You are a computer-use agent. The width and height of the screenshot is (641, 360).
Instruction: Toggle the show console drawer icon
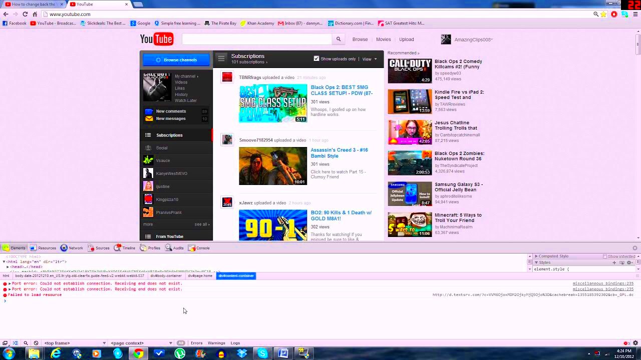click(15, 343)
